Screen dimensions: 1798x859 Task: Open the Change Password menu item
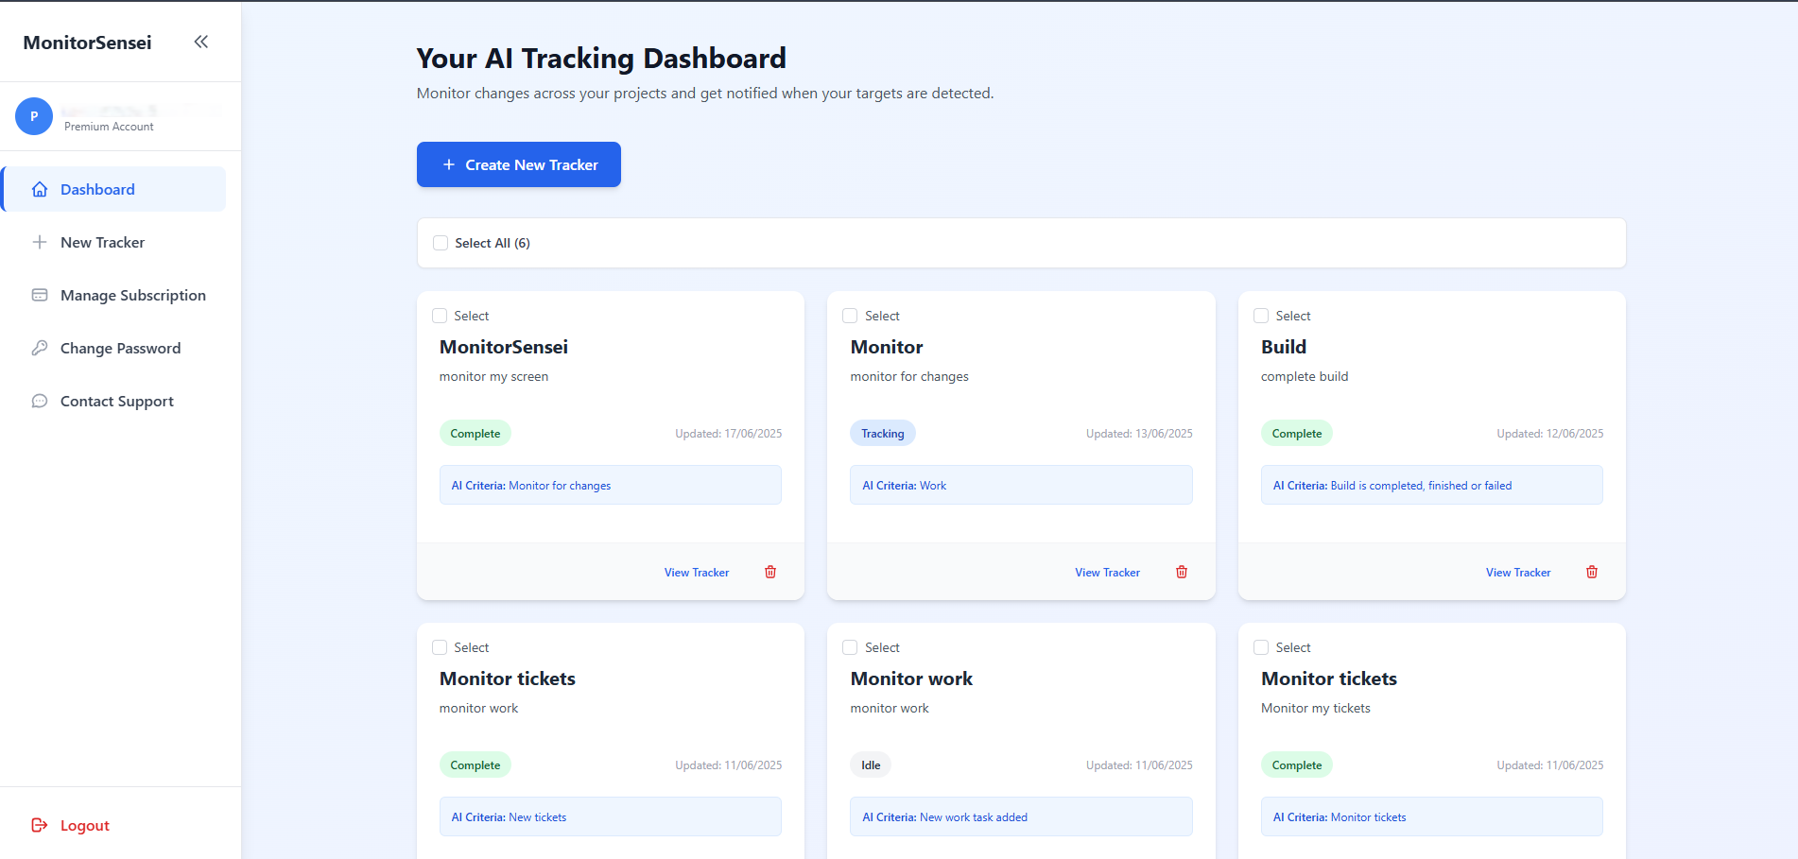pyautogui.click(x=114, y=348)
